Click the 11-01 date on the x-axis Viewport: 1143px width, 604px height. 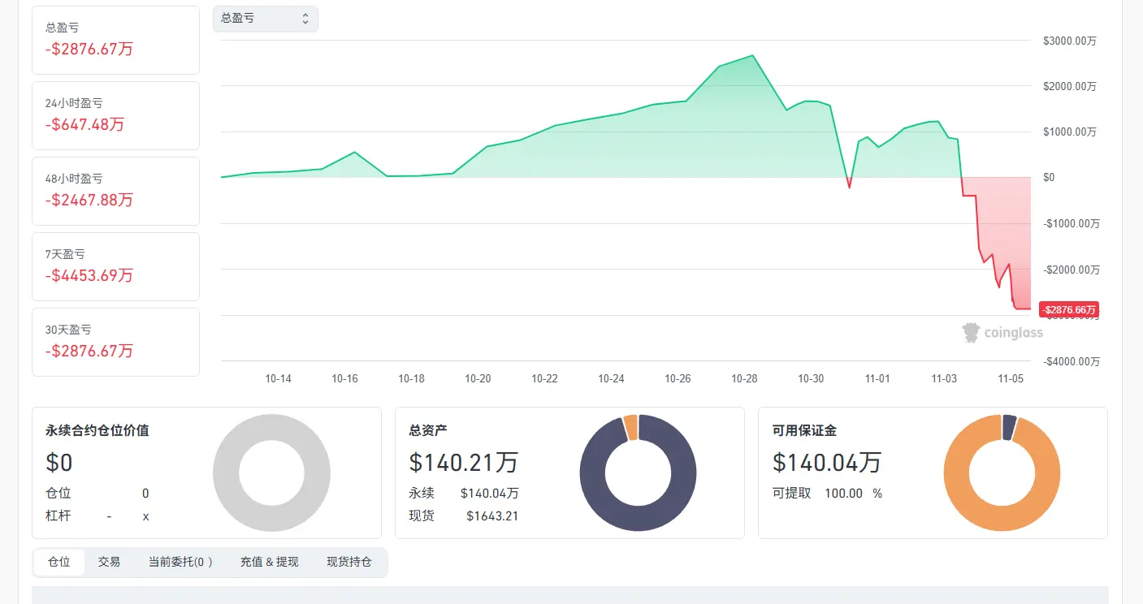[x=877, y=378]
